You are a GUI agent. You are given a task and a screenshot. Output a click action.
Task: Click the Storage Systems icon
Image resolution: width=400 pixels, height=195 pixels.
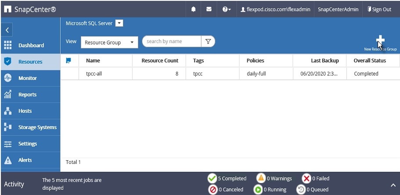(x=8, y=127)
